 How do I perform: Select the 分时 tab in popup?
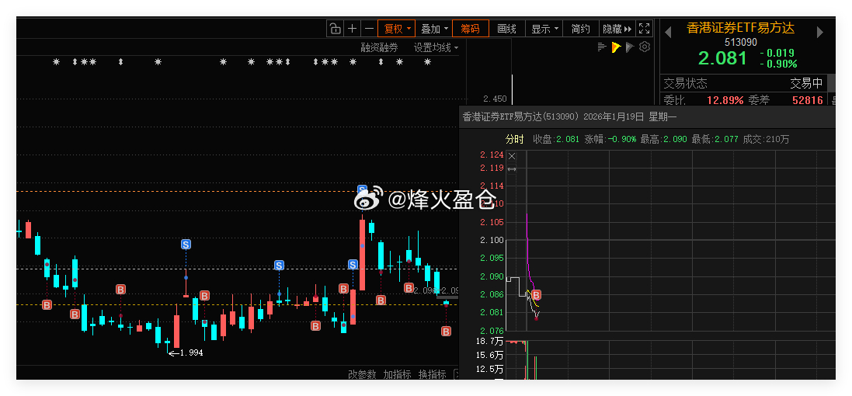click(x=515, y=140)
